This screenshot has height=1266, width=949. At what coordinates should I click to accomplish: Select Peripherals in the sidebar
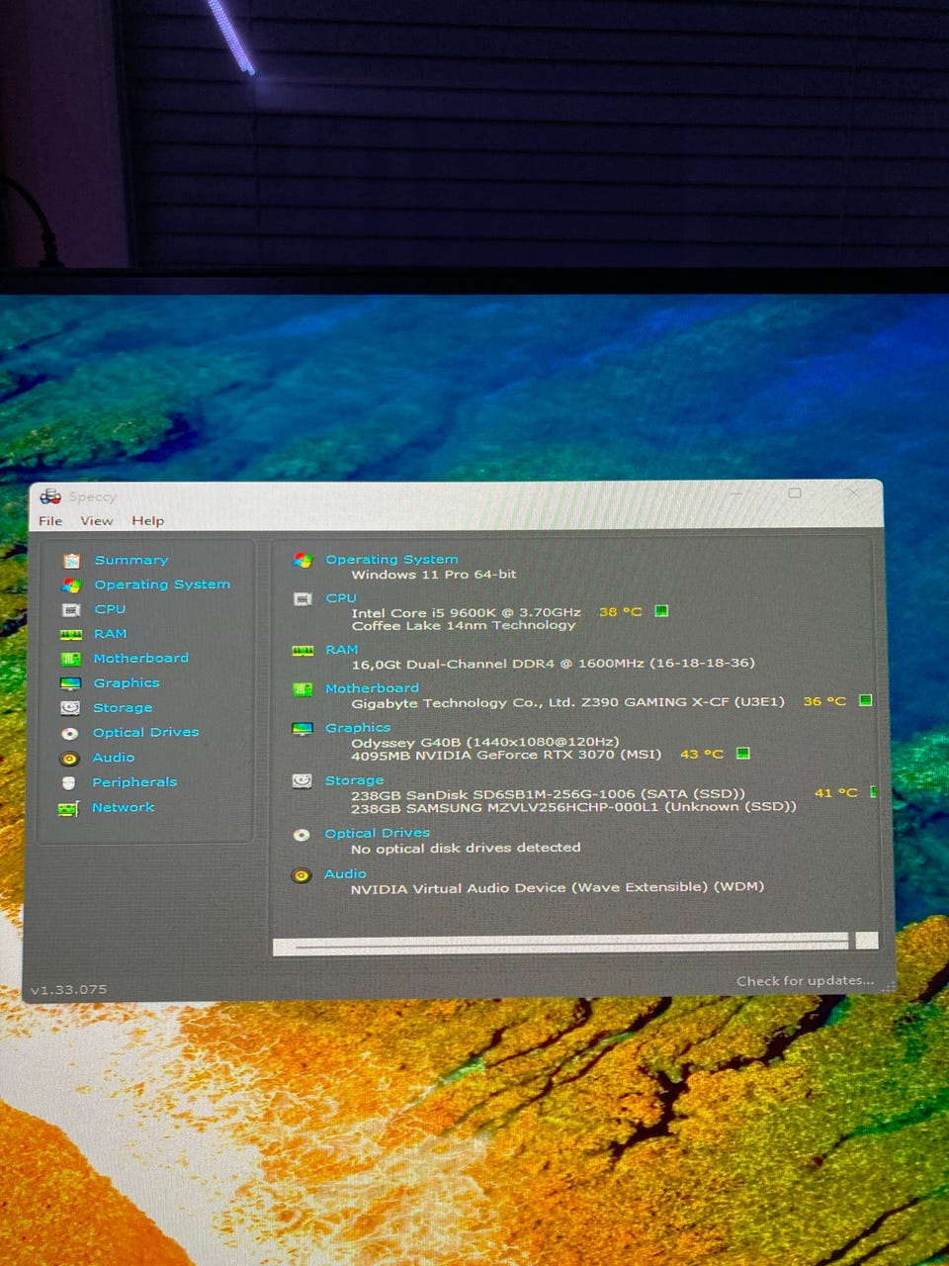[134, 782]
